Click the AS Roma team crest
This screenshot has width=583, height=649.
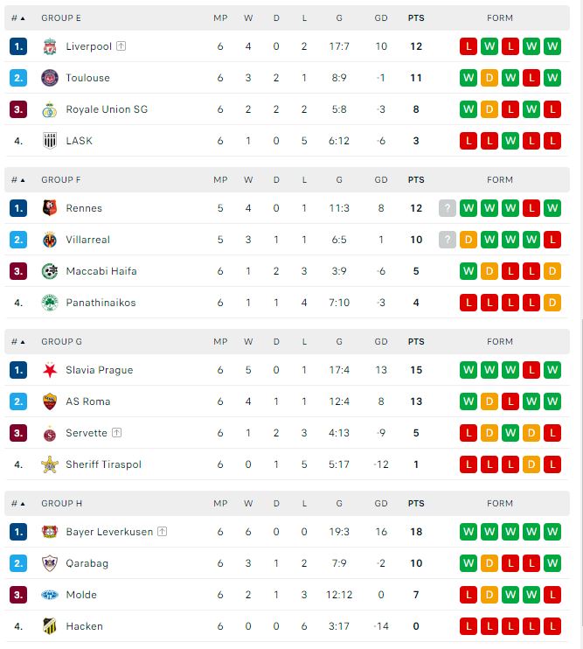tap(50, 401)
